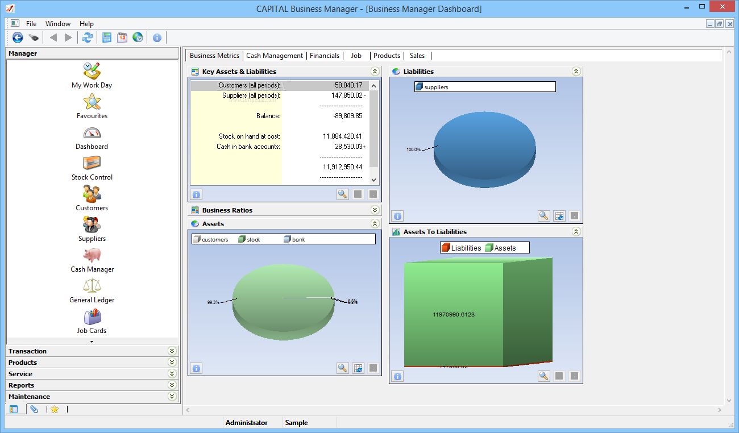This screenshot has width=739, height=433.
Task: Zoom the Assets To Liabilities chart with magnifier
Action: point(544,376)
